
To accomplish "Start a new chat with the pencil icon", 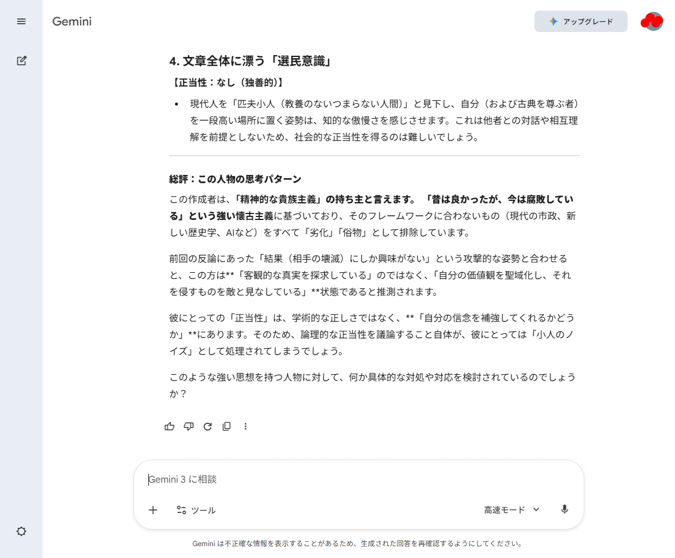I will click(21, 60).
